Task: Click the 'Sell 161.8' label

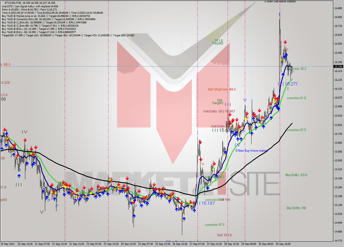Action: [x=224, y=235]
